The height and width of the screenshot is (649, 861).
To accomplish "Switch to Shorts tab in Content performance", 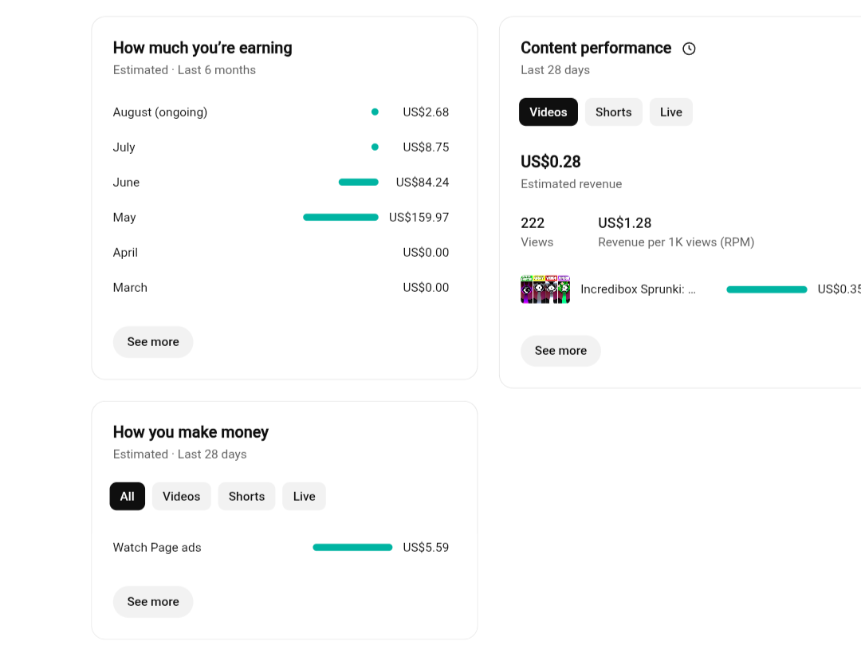I will point(613,112).
